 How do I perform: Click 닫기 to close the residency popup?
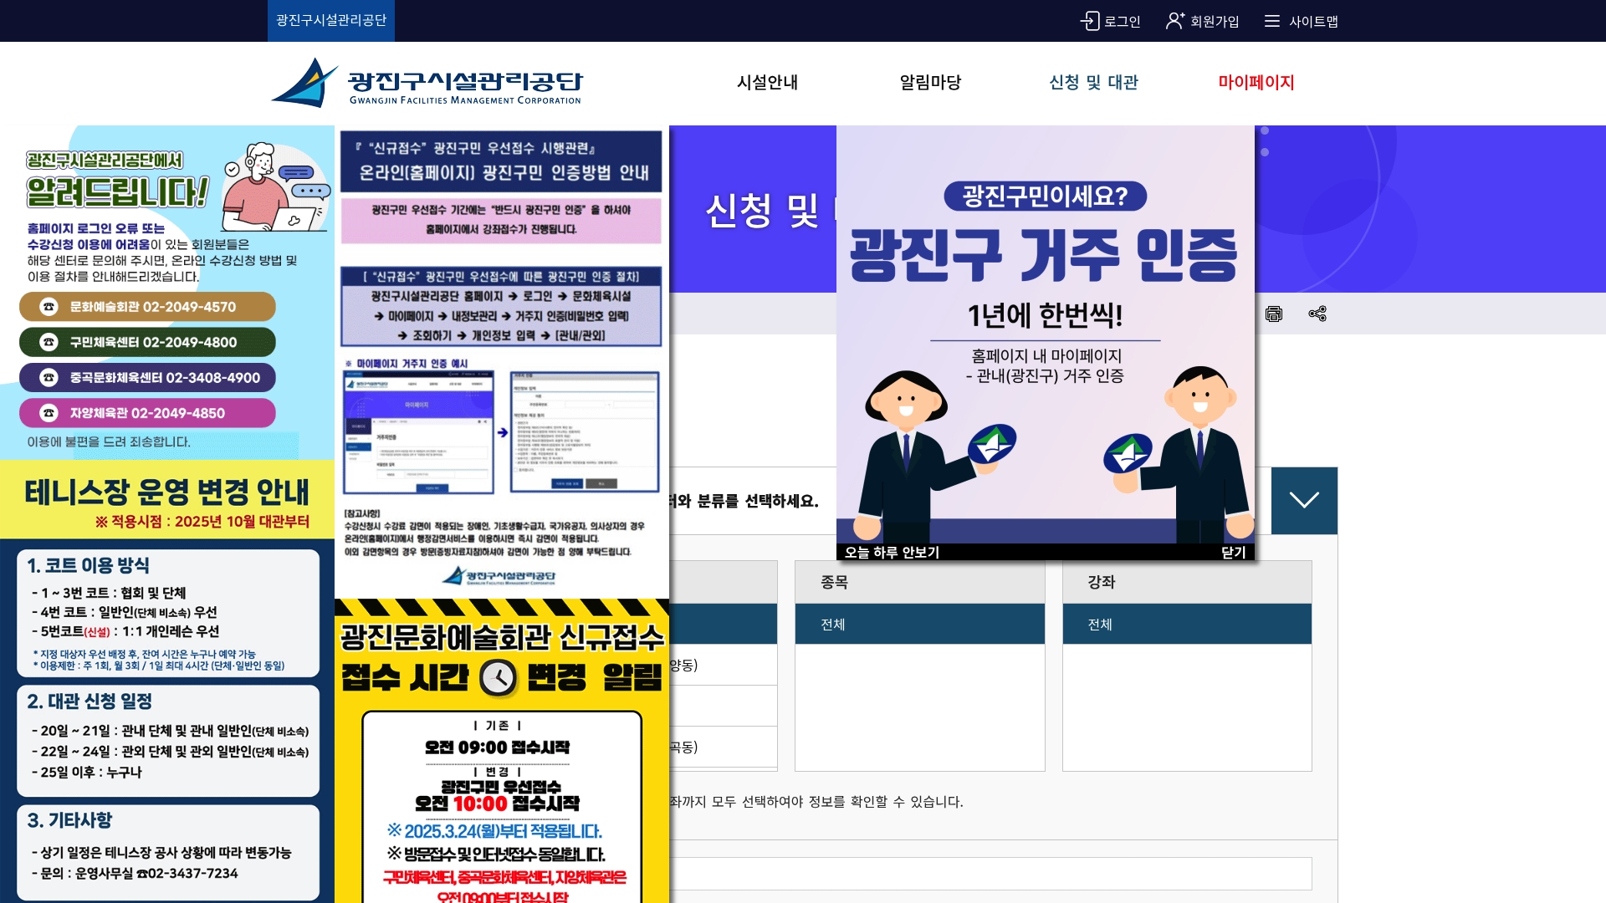(x=1234, y=552)
